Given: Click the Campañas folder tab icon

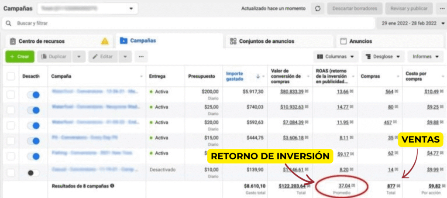Looking at the screenshot, I should (x=124, y=41).
